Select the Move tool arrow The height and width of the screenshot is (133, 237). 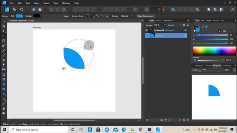click(4, 21)
